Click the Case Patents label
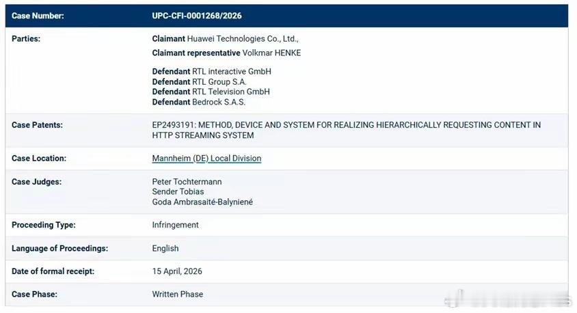 37,125
